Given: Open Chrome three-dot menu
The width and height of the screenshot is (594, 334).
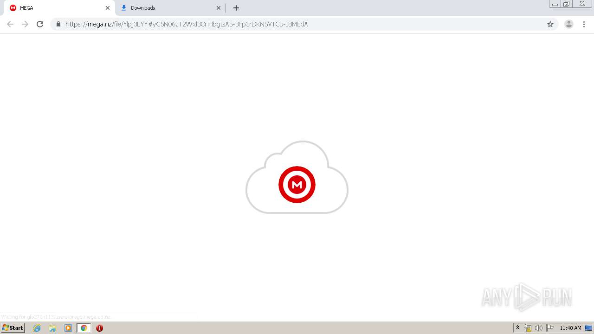Looking at the screenshot, I should (584, 24).
